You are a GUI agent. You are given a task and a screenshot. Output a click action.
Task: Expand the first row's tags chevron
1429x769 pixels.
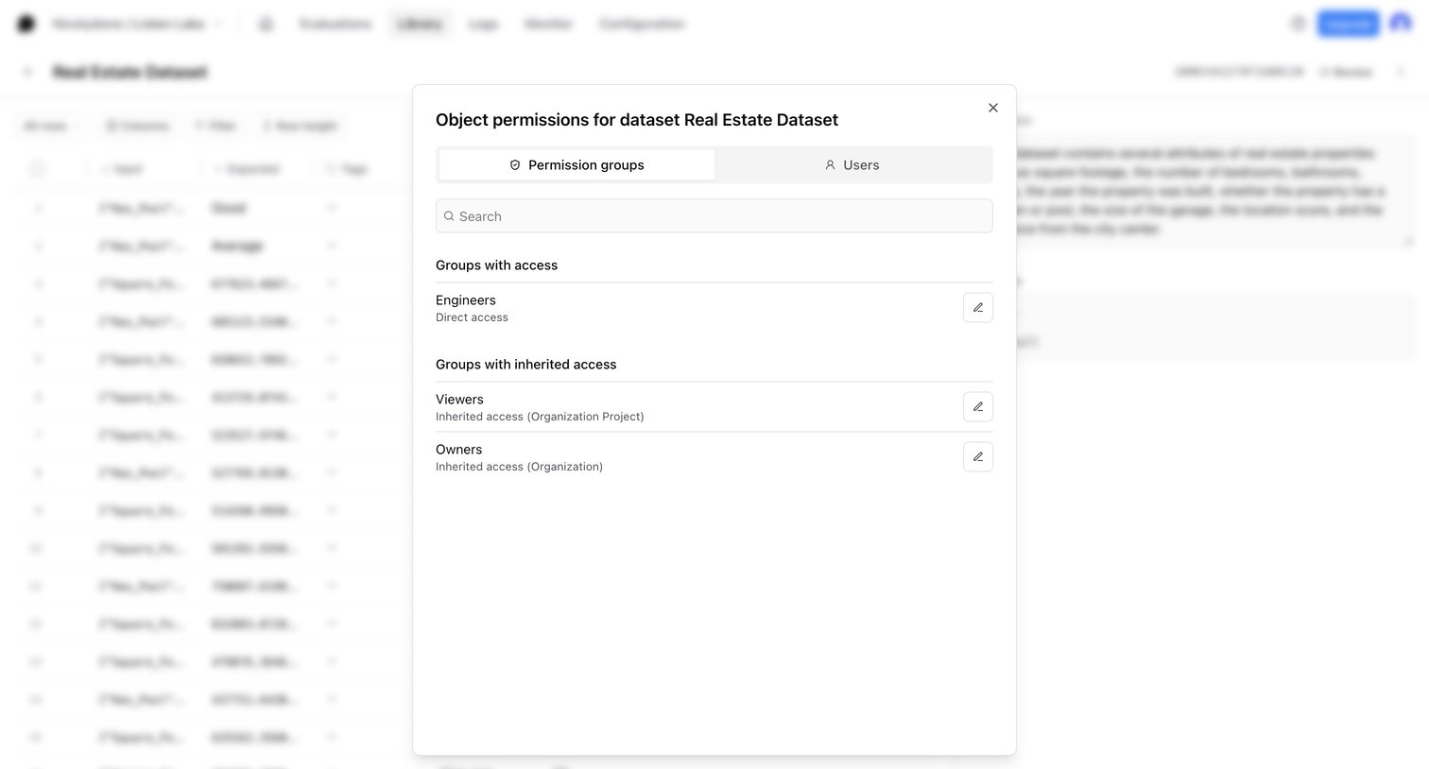pos(332,208)
